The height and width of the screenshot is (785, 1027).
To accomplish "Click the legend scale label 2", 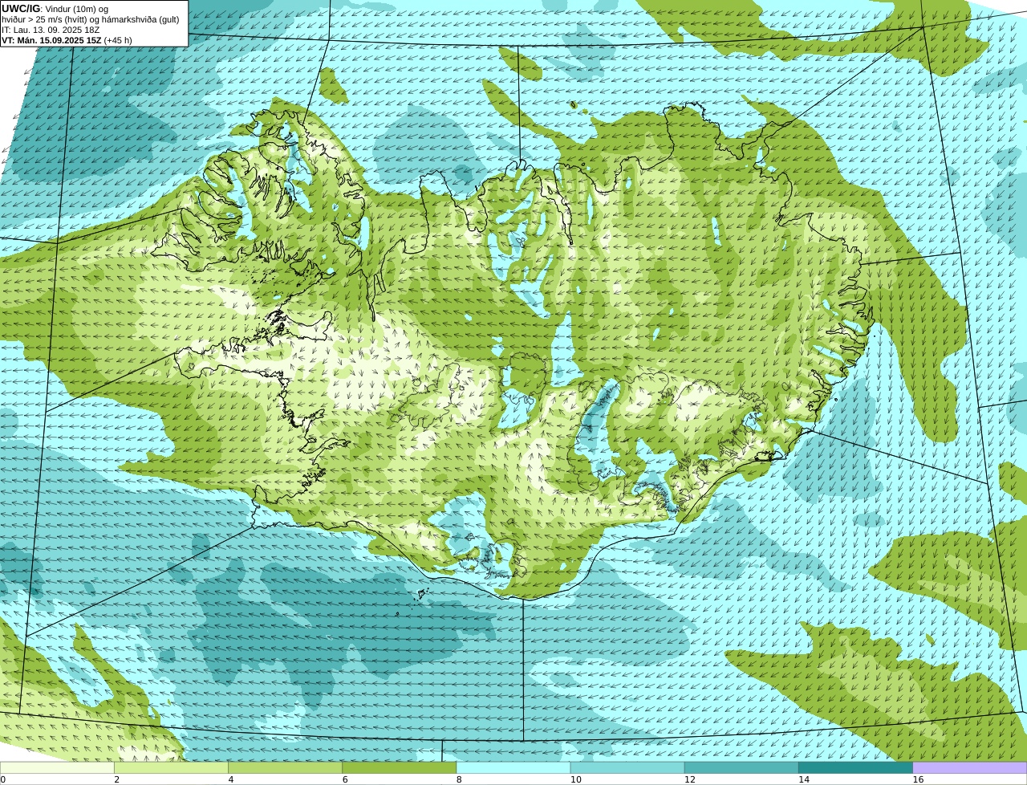I will click(x=117, y=779).
